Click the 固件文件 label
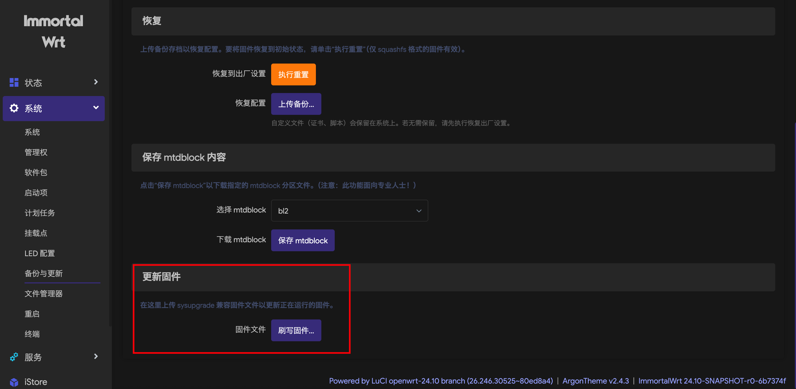 (x=251, y=329)
